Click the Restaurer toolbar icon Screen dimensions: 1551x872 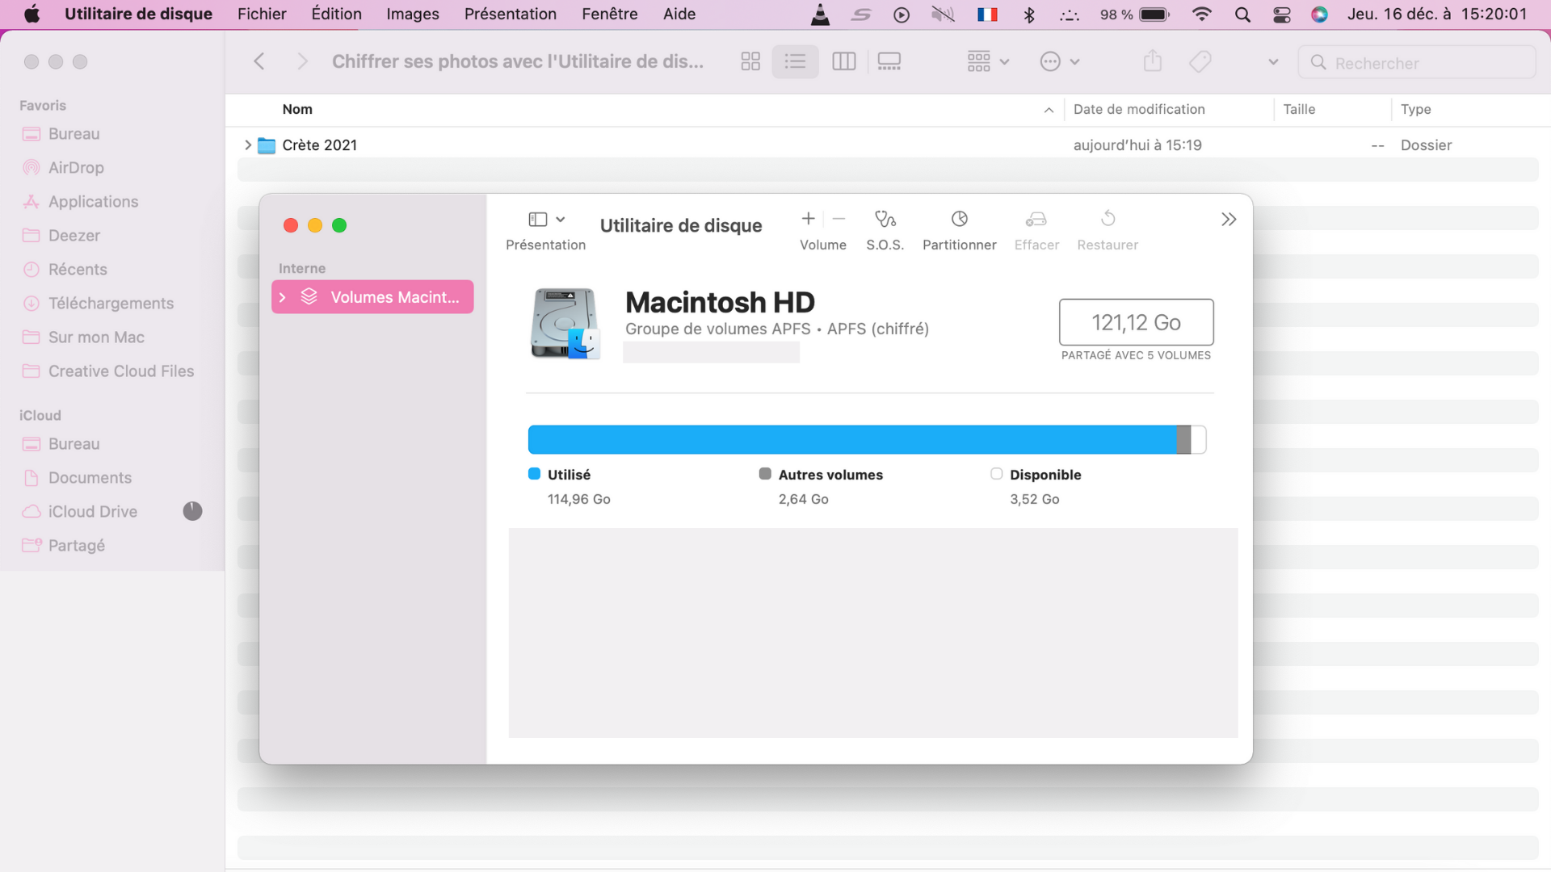pyautogui.click(x=1108, y=220)
